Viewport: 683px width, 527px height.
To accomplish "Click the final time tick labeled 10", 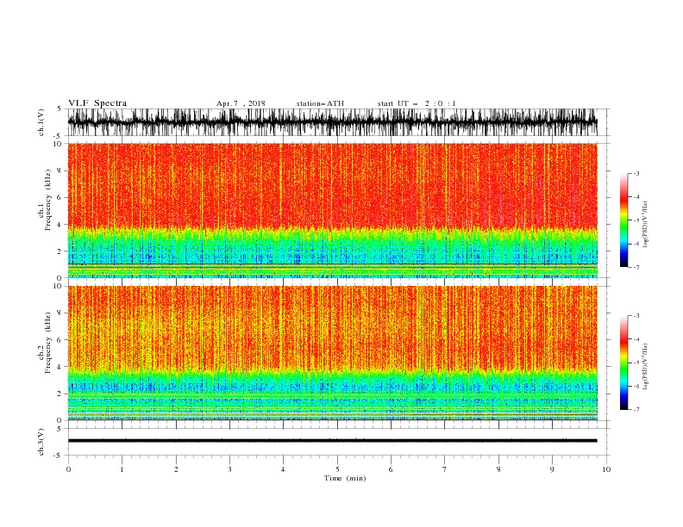I will (606, 469).
